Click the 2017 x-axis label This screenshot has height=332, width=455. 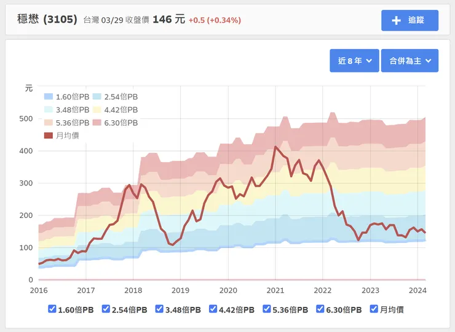click(x=86, y=290)
